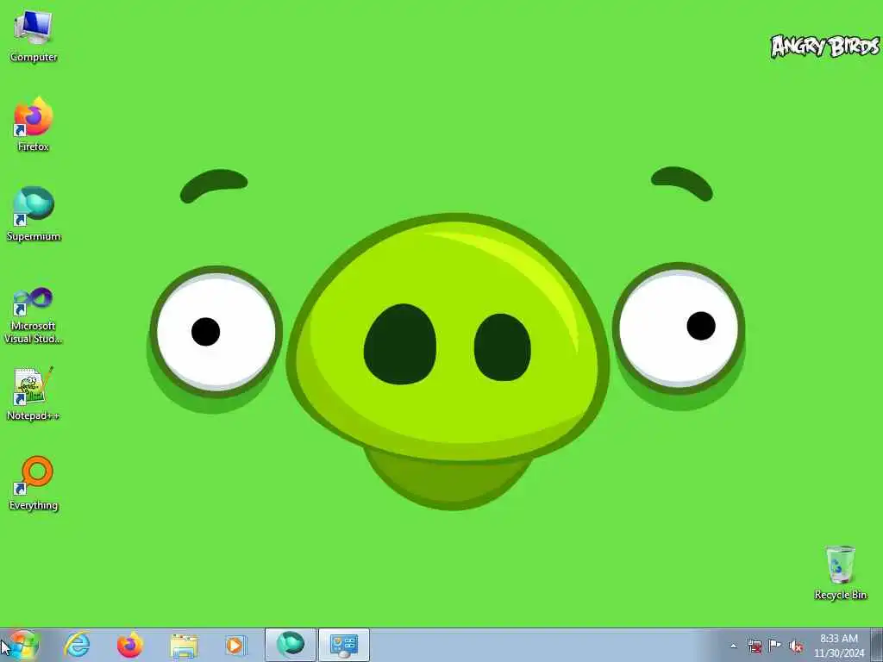883x662 pixels.
Task: Click the muted volume tray icon
Action: (796, 646)
